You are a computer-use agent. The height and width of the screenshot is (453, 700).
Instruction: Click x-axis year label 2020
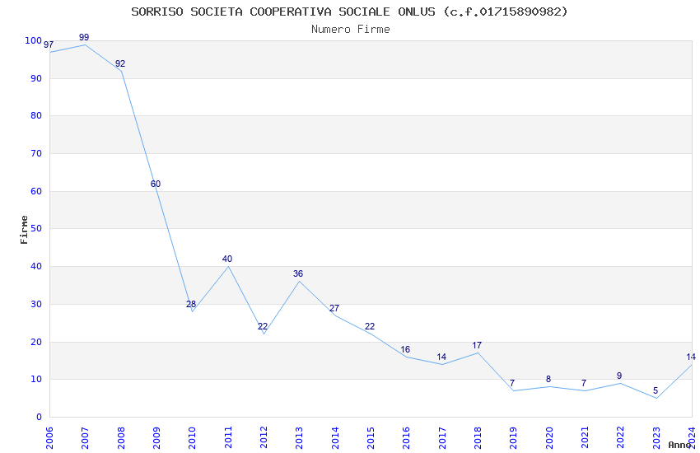(x=549, y=437)
